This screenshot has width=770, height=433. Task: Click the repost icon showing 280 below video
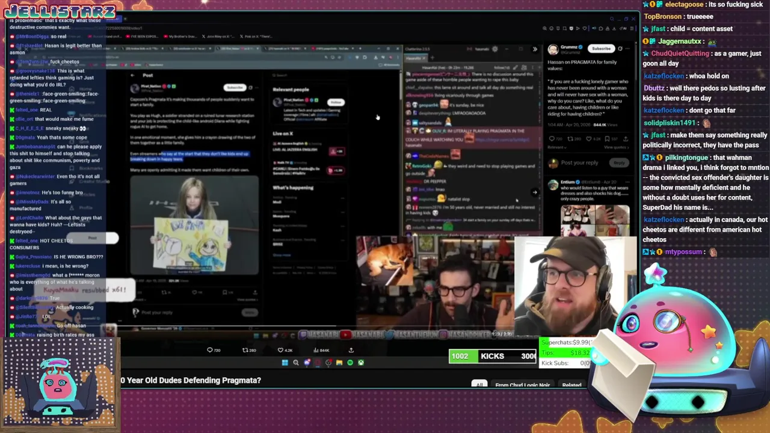click(248, 350)
